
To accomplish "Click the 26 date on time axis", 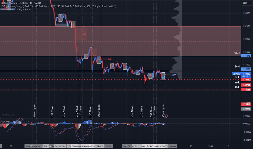I will [11, 146].
